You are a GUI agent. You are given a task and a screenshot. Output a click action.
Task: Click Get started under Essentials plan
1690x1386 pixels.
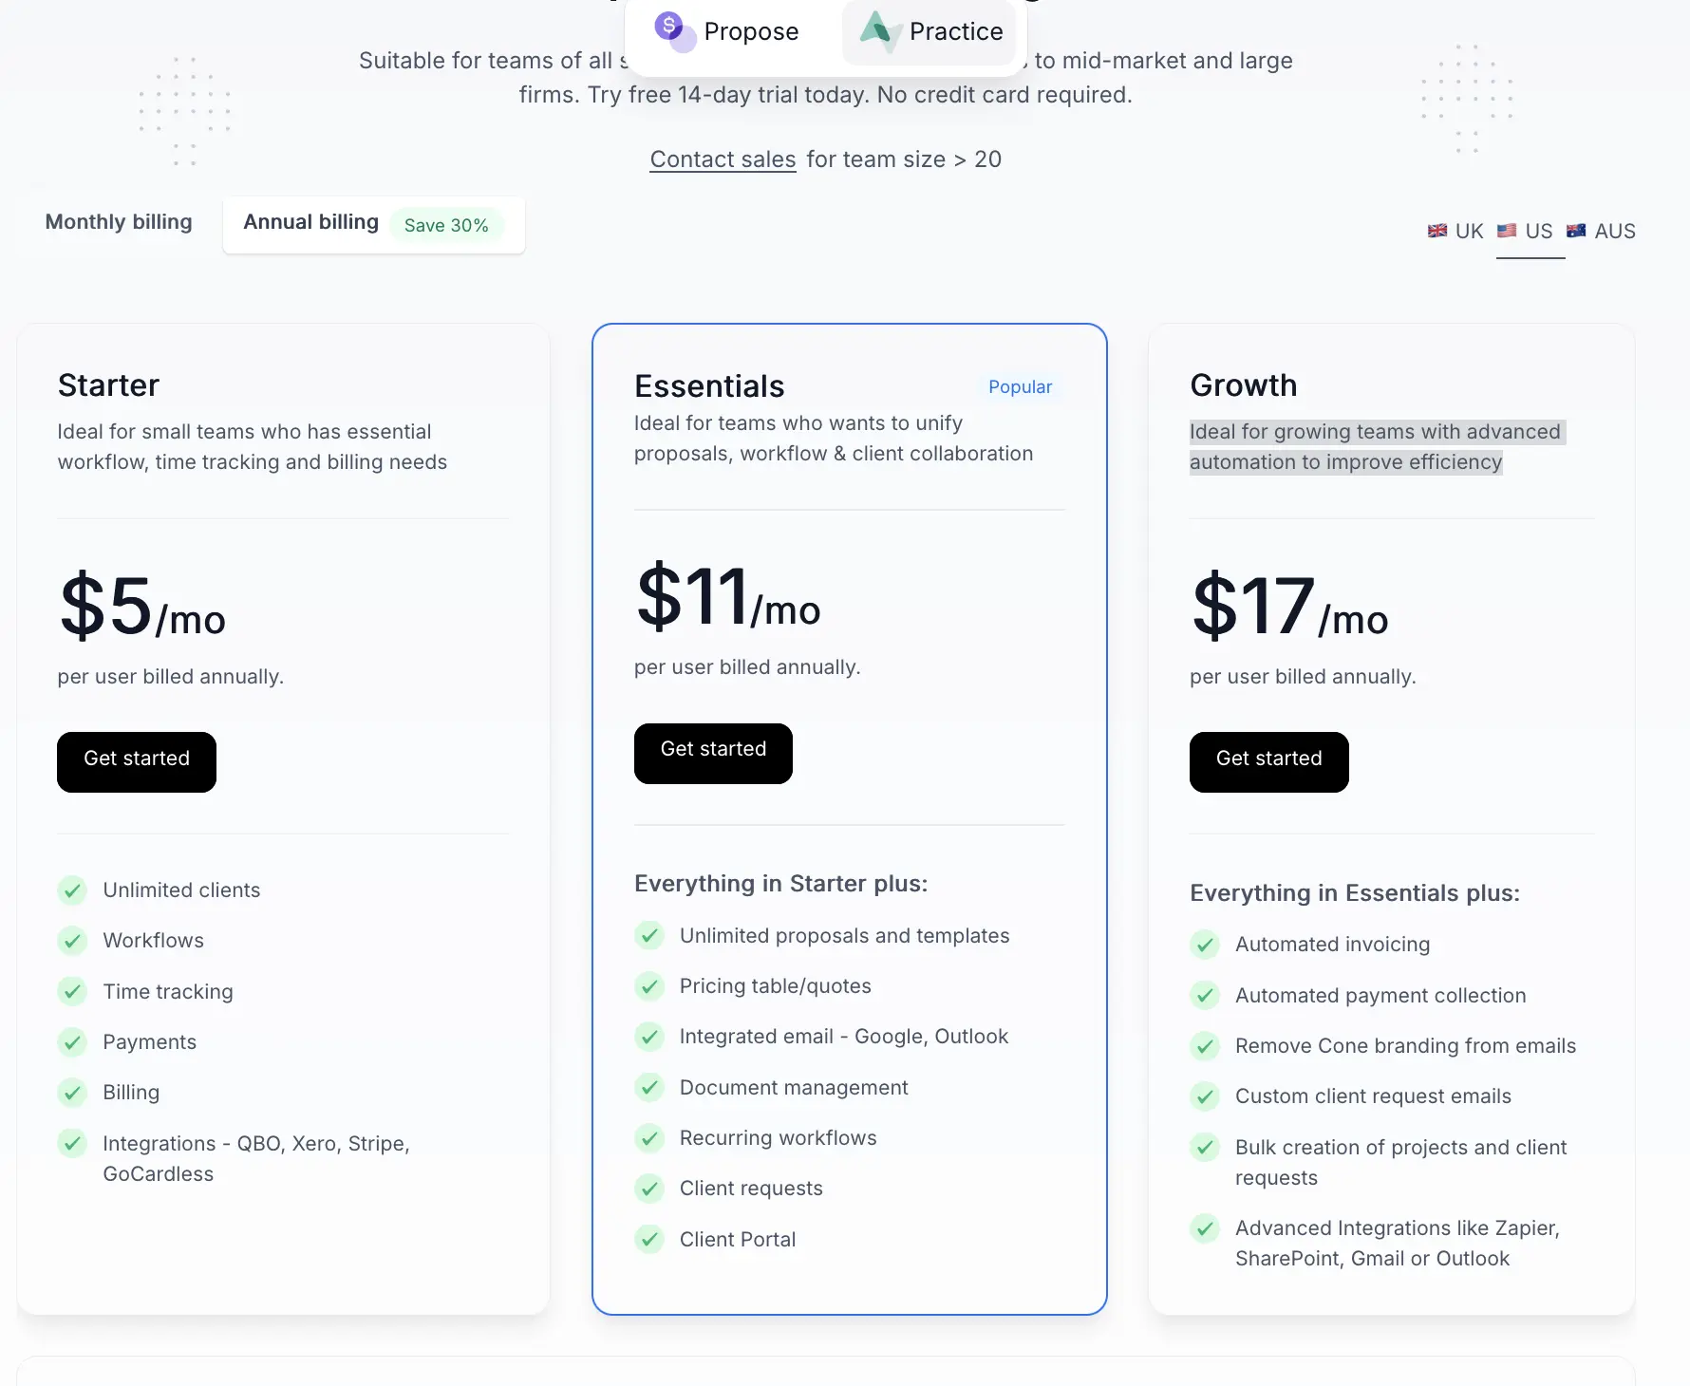coord(713,753)
